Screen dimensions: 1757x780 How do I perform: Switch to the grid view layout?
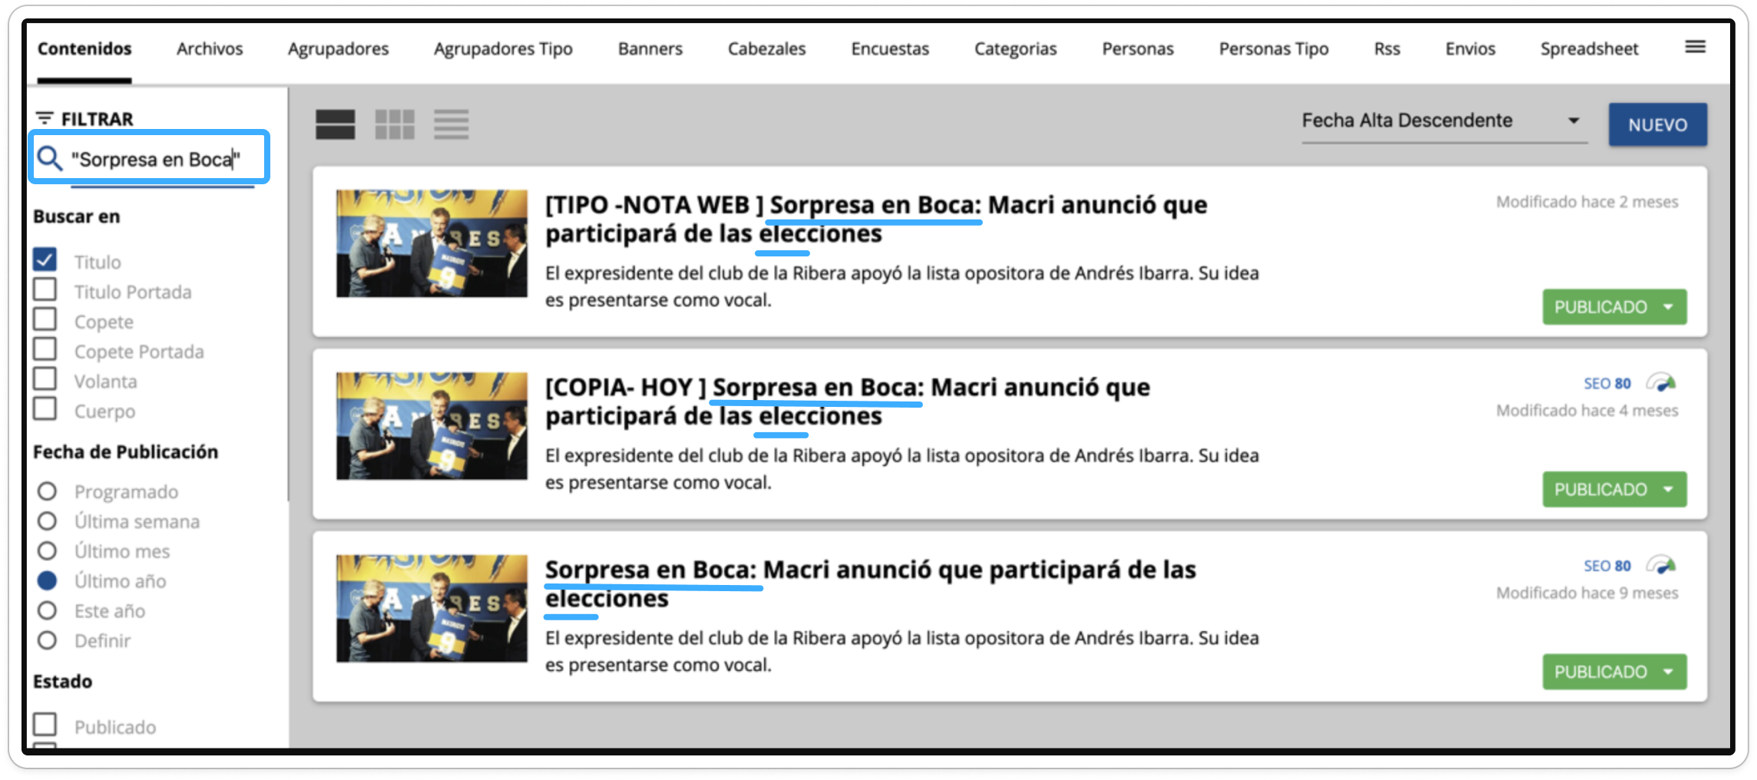(394, 124)
